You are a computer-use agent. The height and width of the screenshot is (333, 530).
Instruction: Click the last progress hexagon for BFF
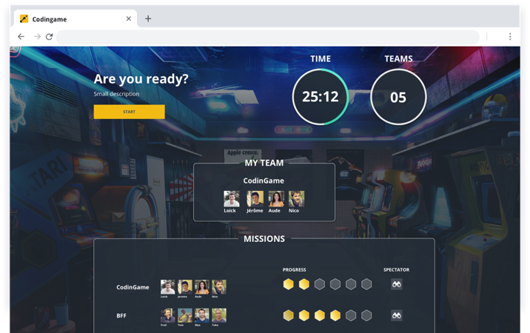[366, 315]
